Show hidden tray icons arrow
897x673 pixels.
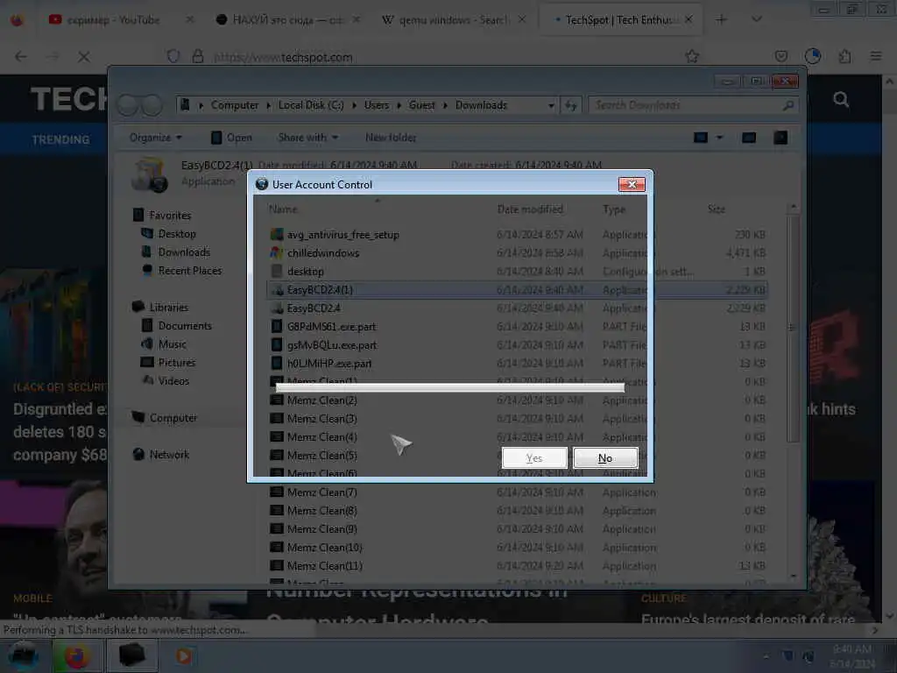point(766,656)
